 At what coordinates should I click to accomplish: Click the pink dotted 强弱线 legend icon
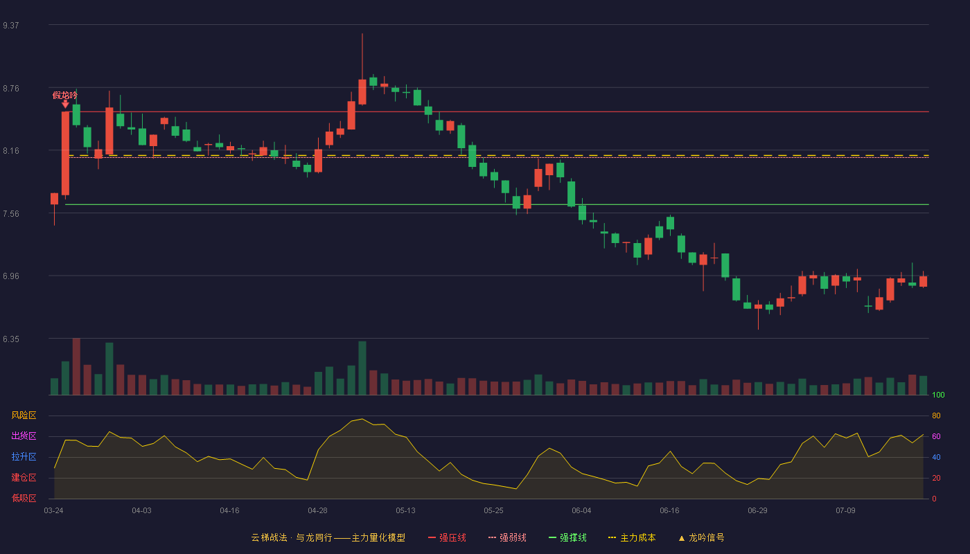(x=492, y=537)
